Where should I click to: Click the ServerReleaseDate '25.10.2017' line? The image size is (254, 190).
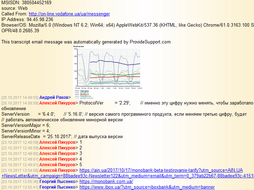pyautogui.click(x=62, y=137)
